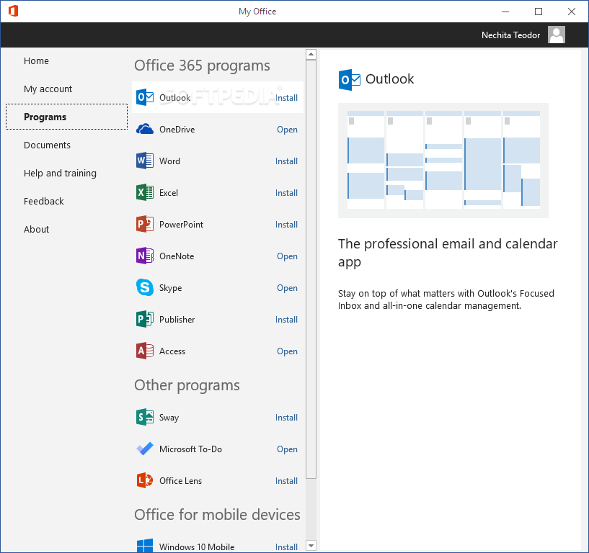Select the OneNote label in list
This screenshot has width=589, height=553.
[x=177, y=256]
